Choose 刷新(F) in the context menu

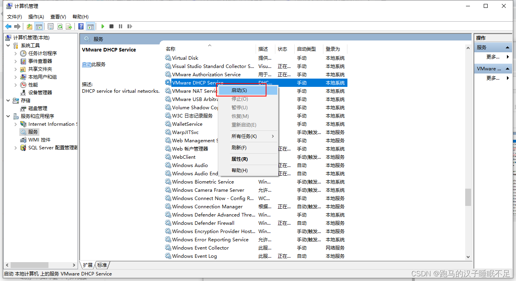(x=248, y=148)
